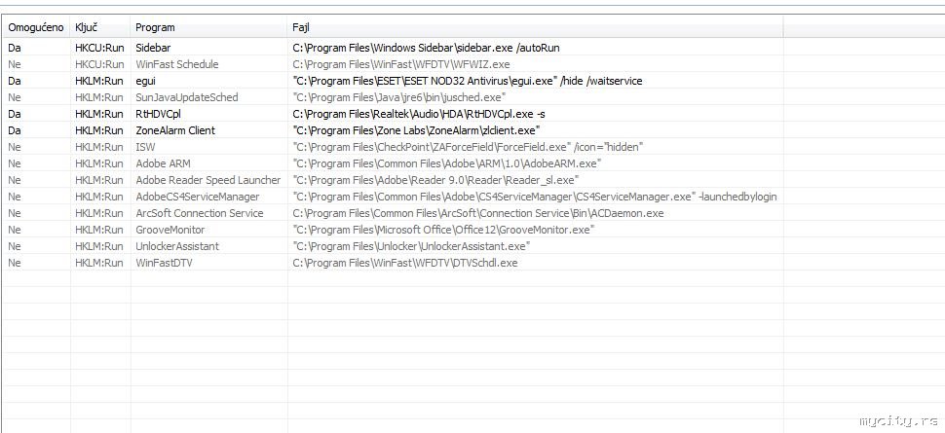
Task: Click the UnlockerAssistant.exe file path
Action: [x=411, y=246]
